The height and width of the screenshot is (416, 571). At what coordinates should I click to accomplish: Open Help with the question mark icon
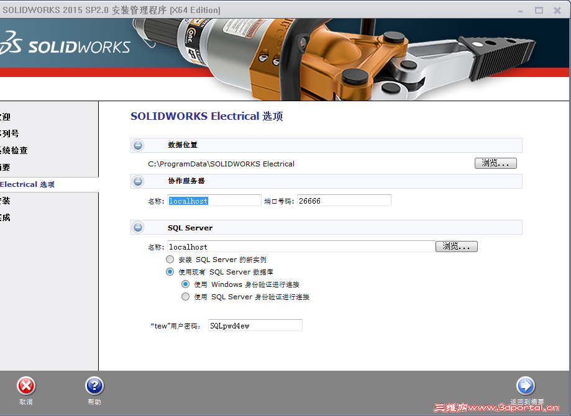(94, 386)
